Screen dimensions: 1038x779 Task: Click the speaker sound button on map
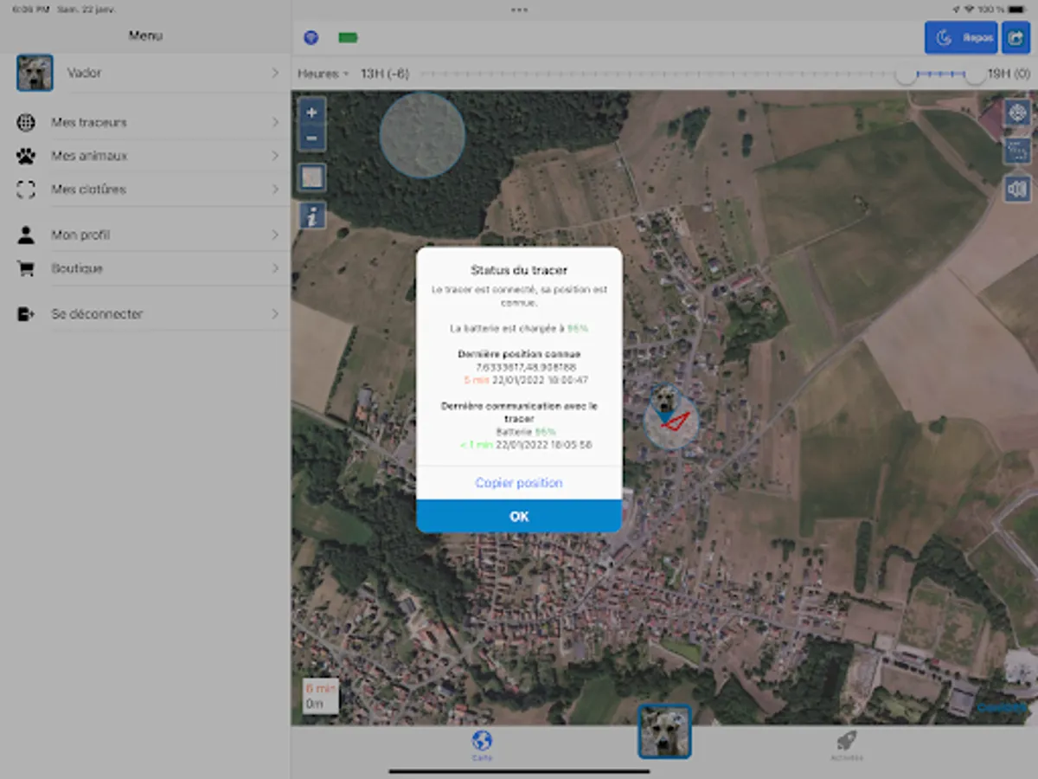pos(1017,189)
